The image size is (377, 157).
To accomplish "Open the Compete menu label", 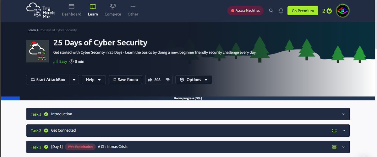I will (x=113, y=14).
